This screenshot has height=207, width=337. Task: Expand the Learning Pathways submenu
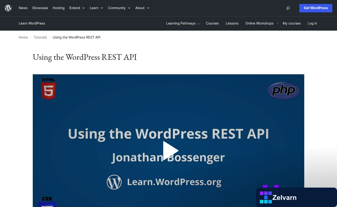click(183, 23)
